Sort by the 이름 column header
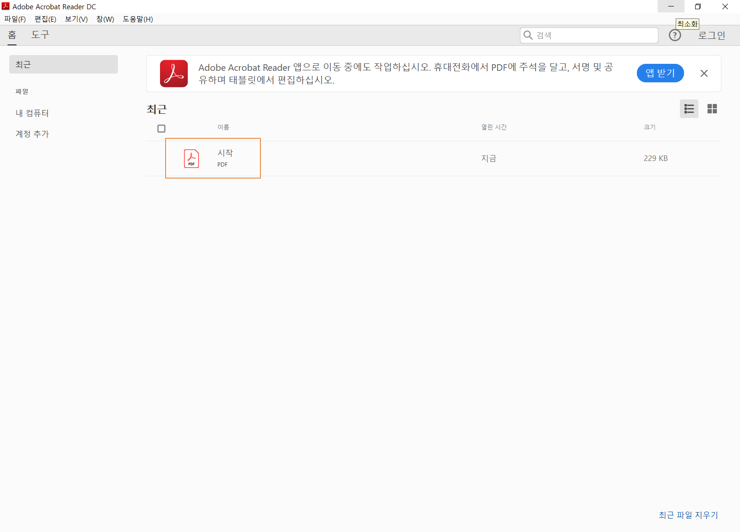 [223, 127]
